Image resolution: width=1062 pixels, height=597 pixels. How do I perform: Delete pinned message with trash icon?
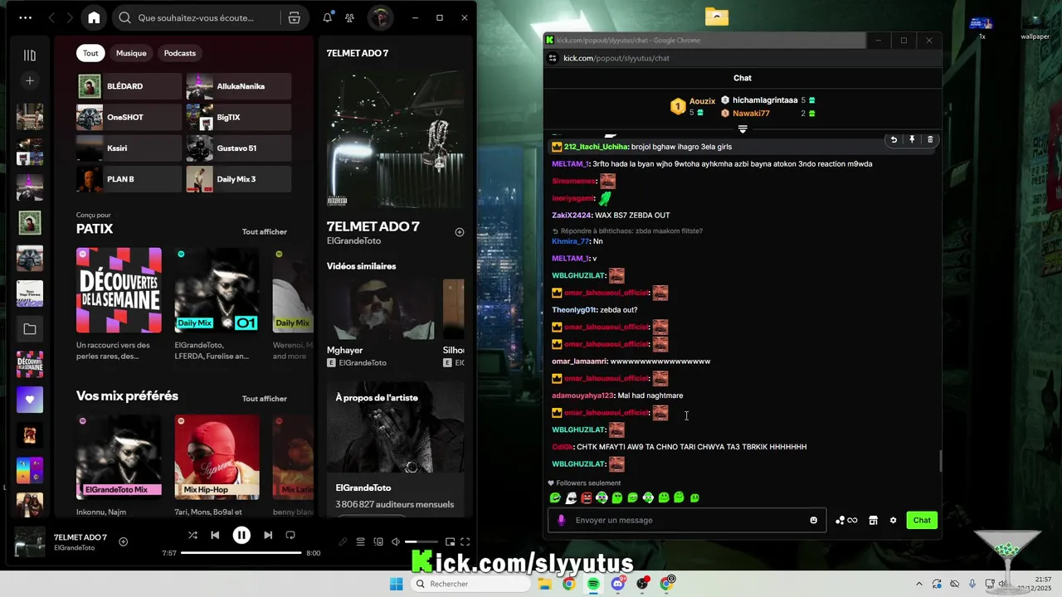click(x=930, y=140)
